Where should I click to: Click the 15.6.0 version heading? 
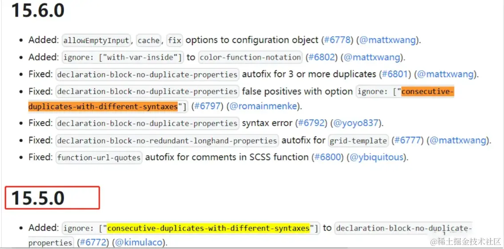[38, 11]
